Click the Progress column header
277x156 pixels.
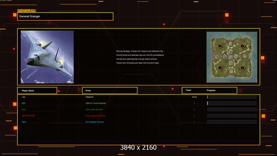pyautogui.click(x=211, y=90)
